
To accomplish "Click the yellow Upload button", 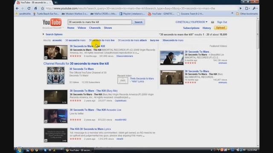I will [221, 28].
